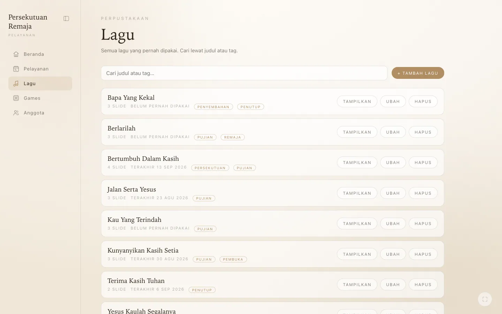502x314 pixels.
Task: Tampilkan the song Jalan Serta Yesus
Action: [357, 193]
